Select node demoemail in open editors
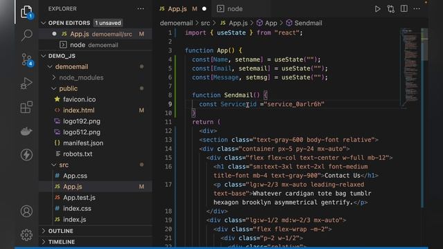This screenshot has height=249, width=443. coord(96,45)
